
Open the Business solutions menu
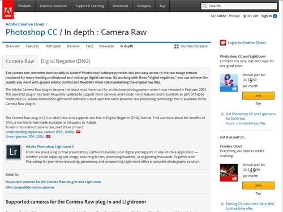pos(53,6)
